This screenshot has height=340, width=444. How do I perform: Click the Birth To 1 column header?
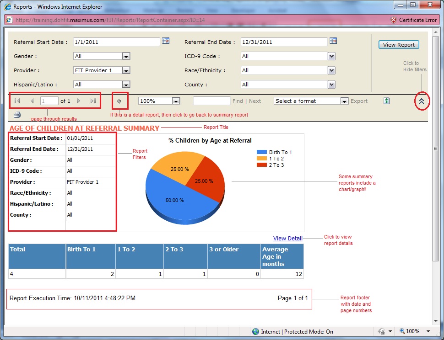point(91,256)
